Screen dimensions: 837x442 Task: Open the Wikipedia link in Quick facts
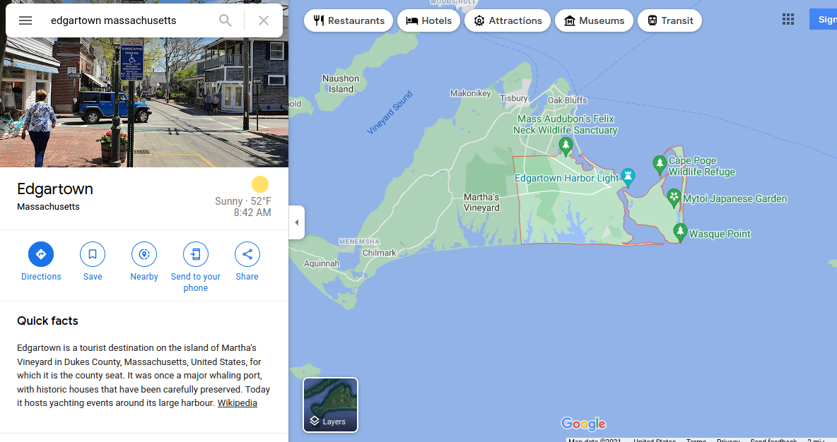pyautogui.click(x=237, y=403)
